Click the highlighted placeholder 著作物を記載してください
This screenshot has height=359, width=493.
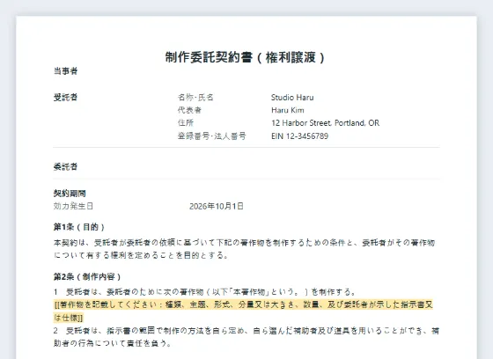coord(243,311)
